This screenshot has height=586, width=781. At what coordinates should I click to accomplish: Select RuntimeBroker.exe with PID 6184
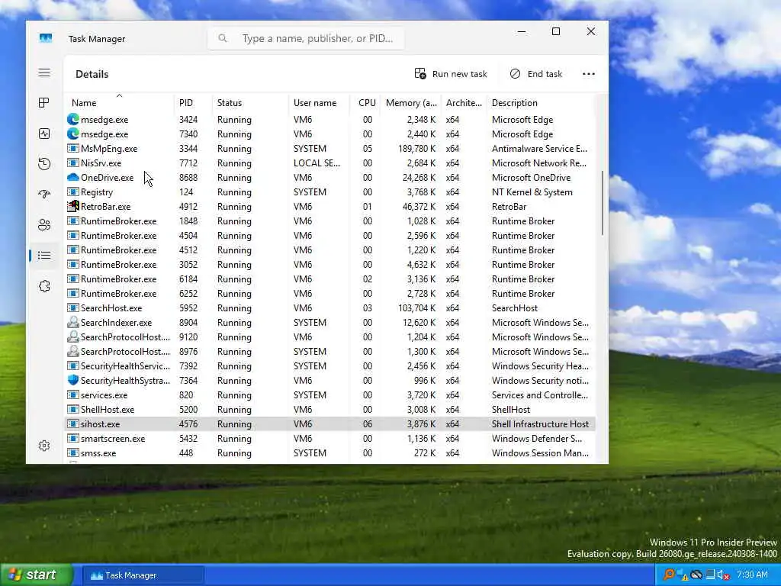pos(331,279)
